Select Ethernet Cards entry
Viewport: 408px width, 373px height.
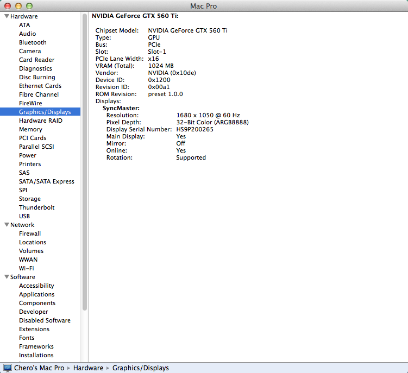(x=40, y=86)
